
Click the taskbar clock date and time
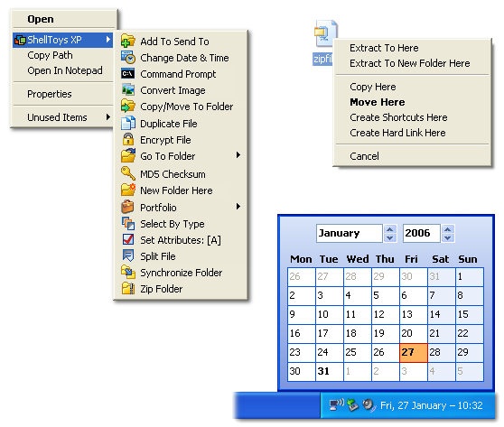tap(432, 405)
